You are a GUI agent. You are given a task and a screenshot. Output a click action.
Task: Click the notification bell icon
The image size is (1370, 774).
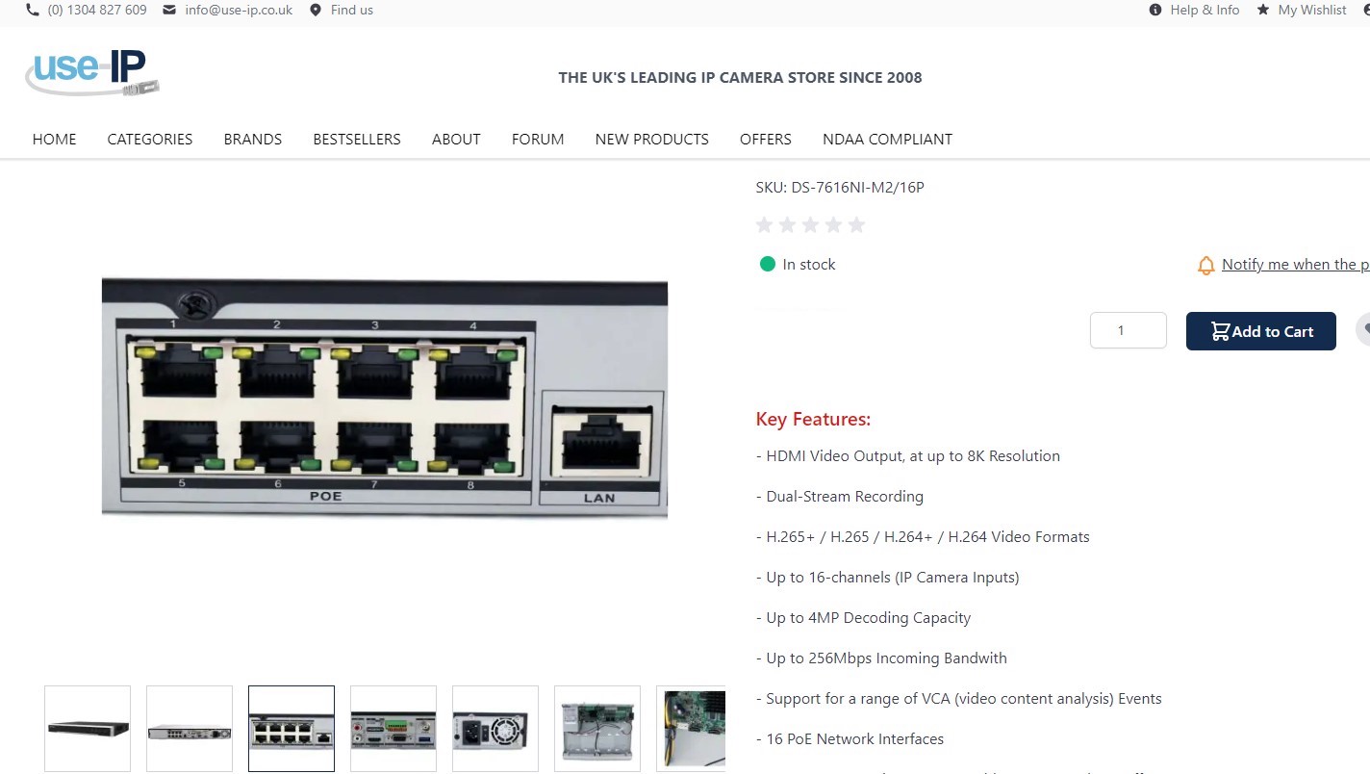(x=1205, y=266)
